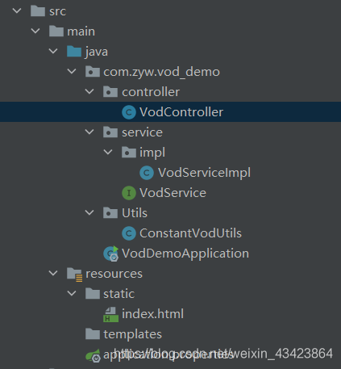Collapse the static folder chevron
The image size is (341, 369).
point(72,293)
